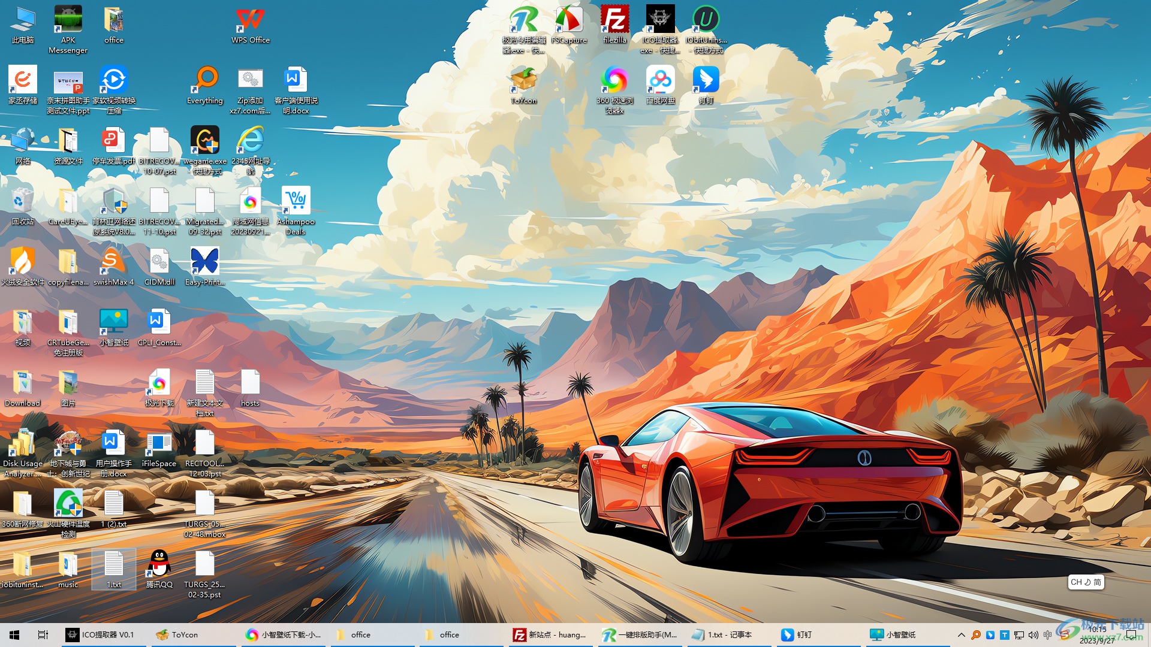Select the 火绒安全软件 desktop icon
The image size is (1151, 647).
click(x=23, y=266)
